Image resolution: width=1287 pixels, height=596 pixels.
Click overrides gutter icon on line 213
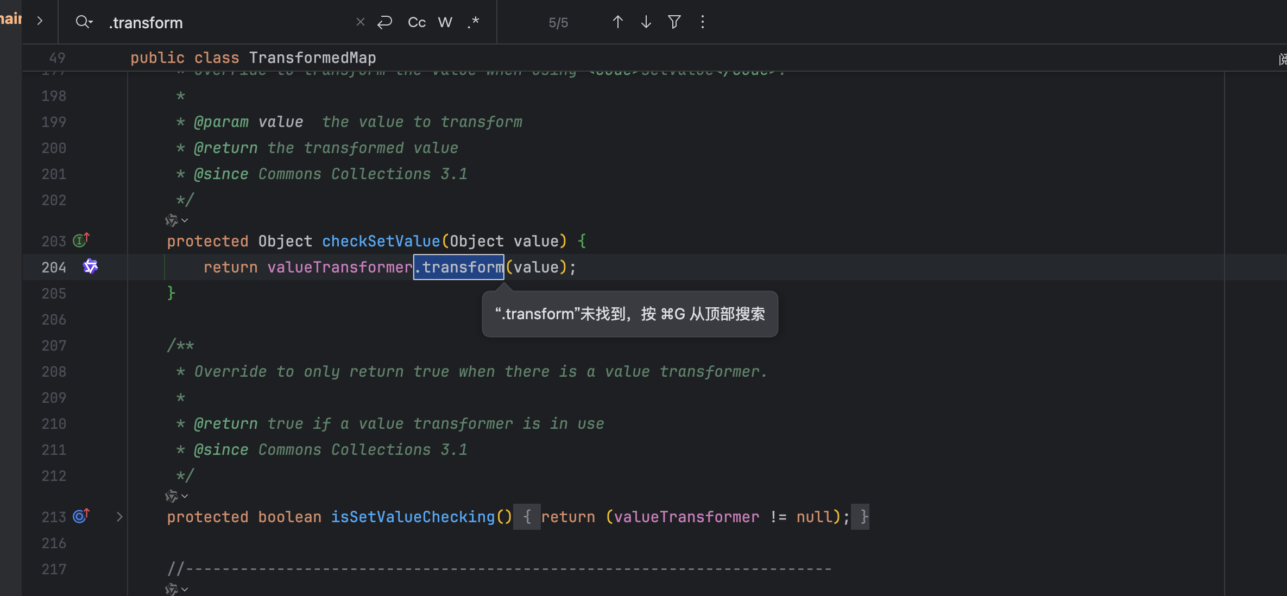point(81,516)
